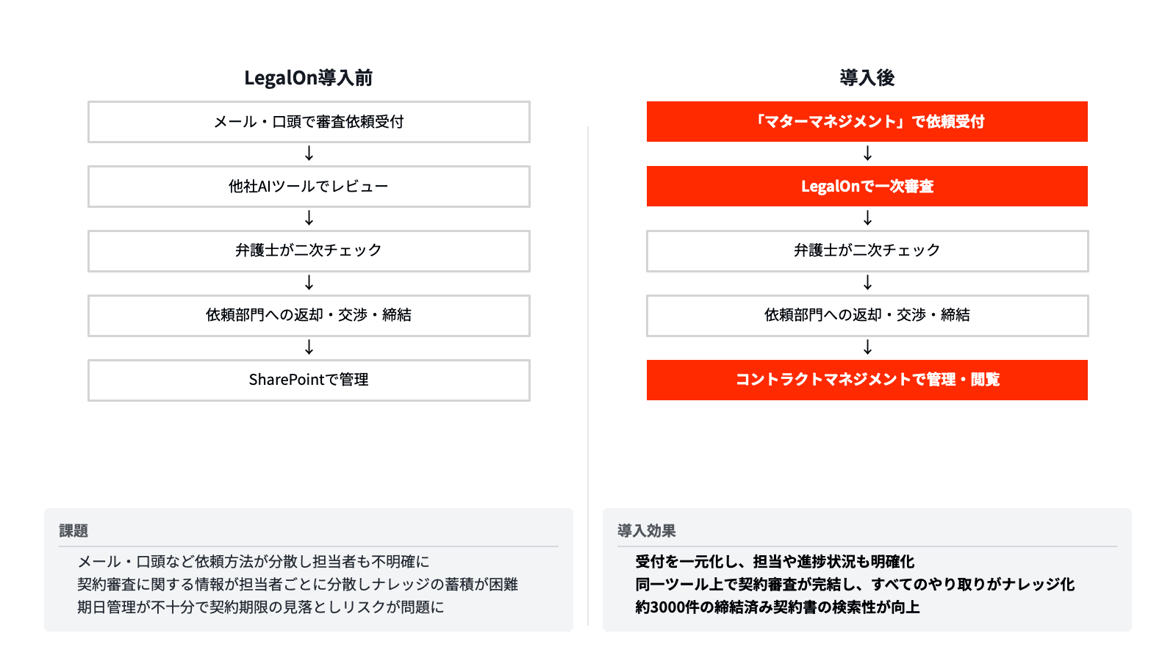Click the SharePointで管理 box
This screenshot has width=1176, height=661.
[x=309, y=380]
